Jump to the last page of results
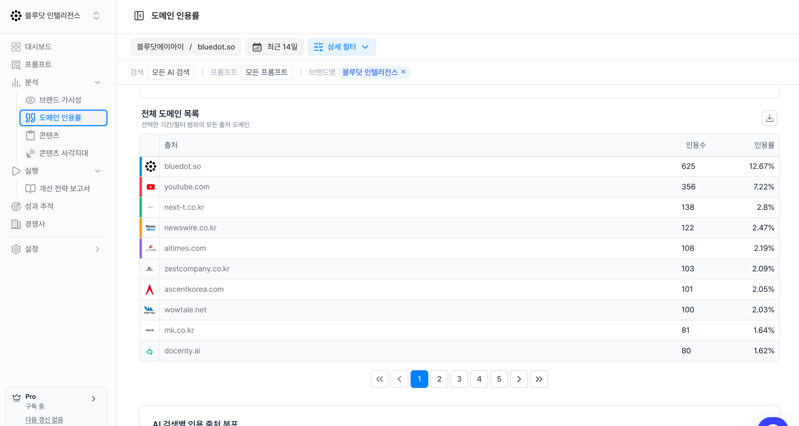This screenshot has height=426, width=799. pyautogui.click(x=539, y=379)
